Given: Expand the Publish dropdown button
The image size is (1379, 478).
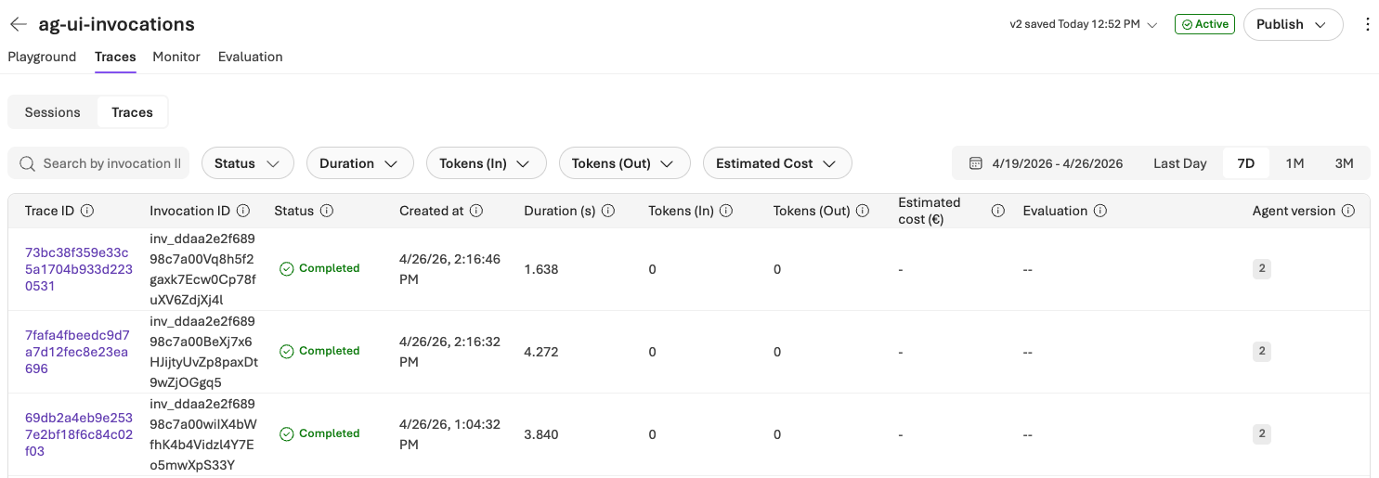Looking at the screenshot, I should click(x=1293, y=25).
